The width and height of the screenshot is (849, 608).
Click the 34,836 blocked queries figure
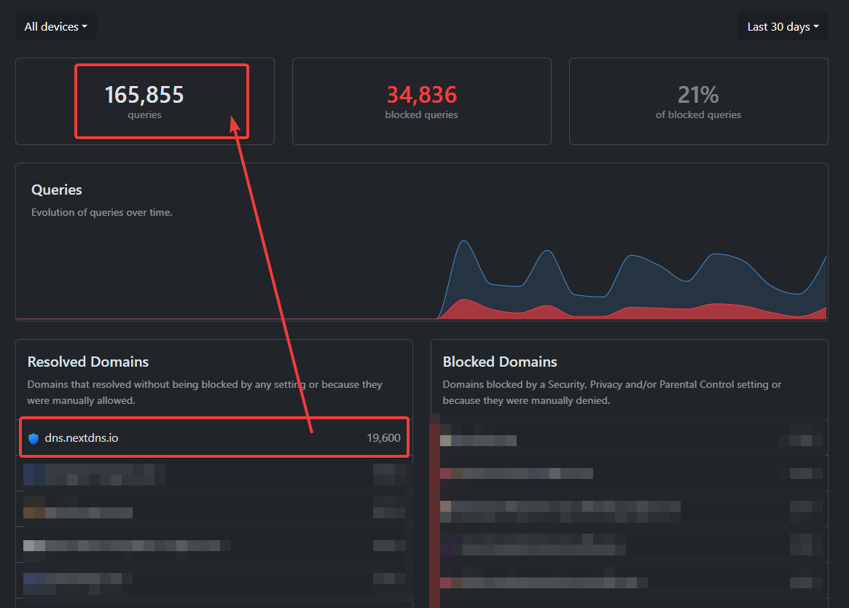click(x=422, y=95)
